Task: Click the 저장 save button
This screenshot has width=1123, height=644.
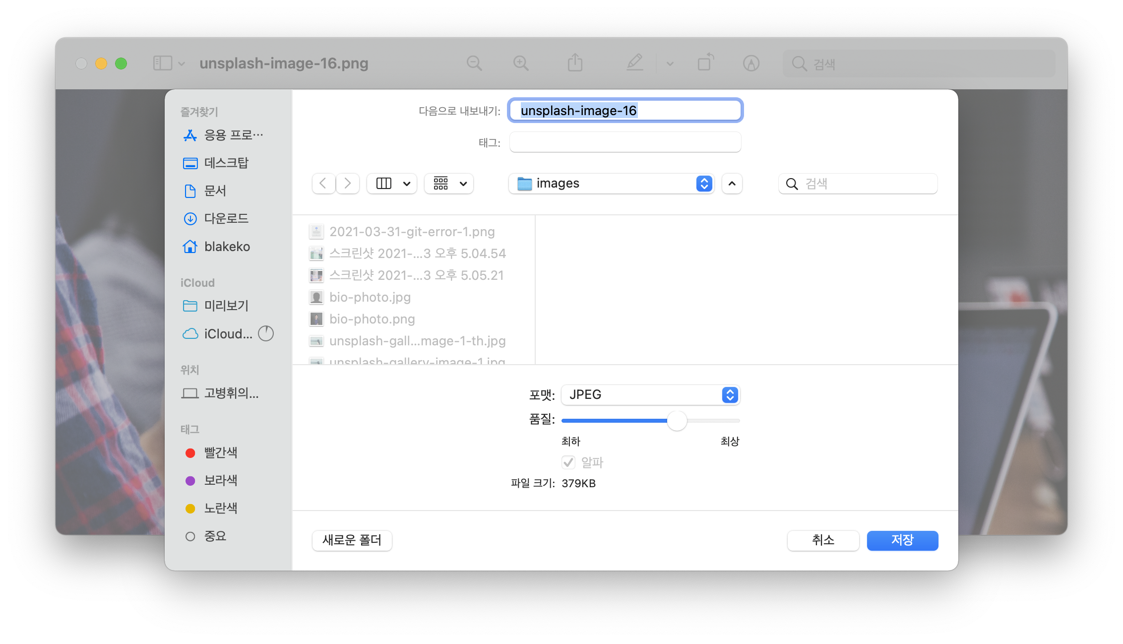Action: click(x=902, y=540)
